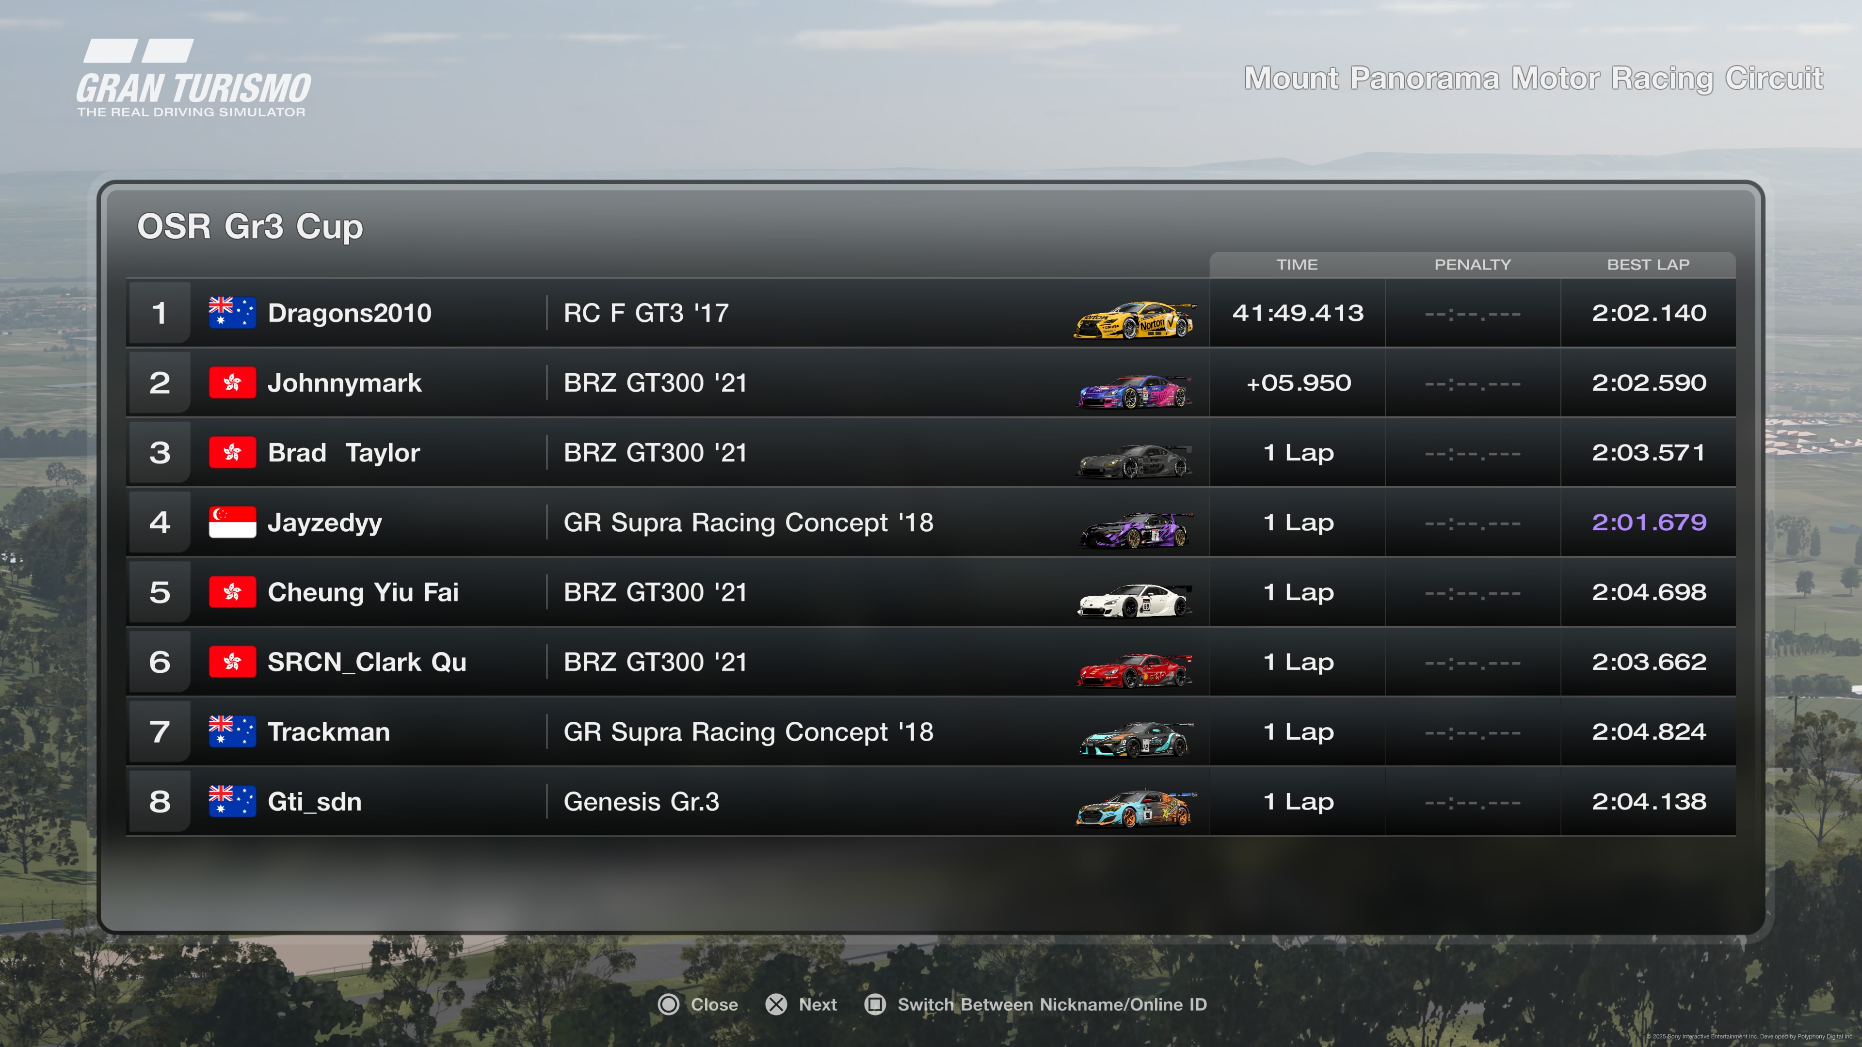Click the Hong Kong flag beside Johnnymark

click(x=232, y=383)
